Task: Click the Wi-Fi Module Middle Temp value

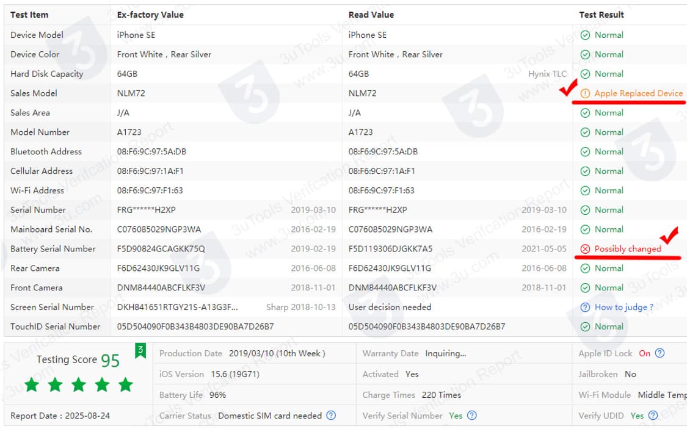Action: [x=662, y=395]
